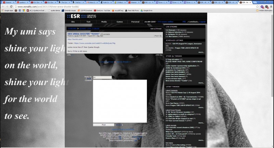Click the Chrome menu icon
Viewport: 274px width, 148px height.
point(271,6)
